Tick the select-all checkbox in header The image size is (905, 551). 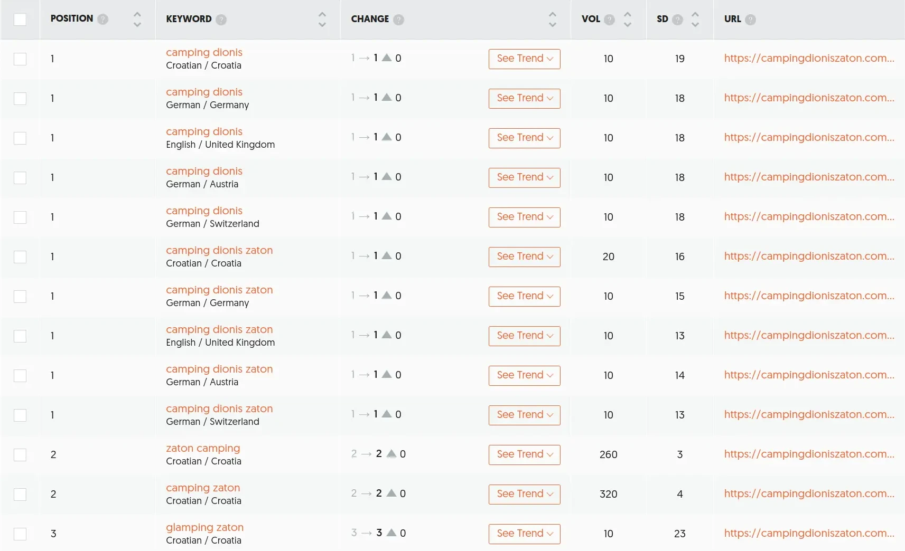(x=20, y=20)
